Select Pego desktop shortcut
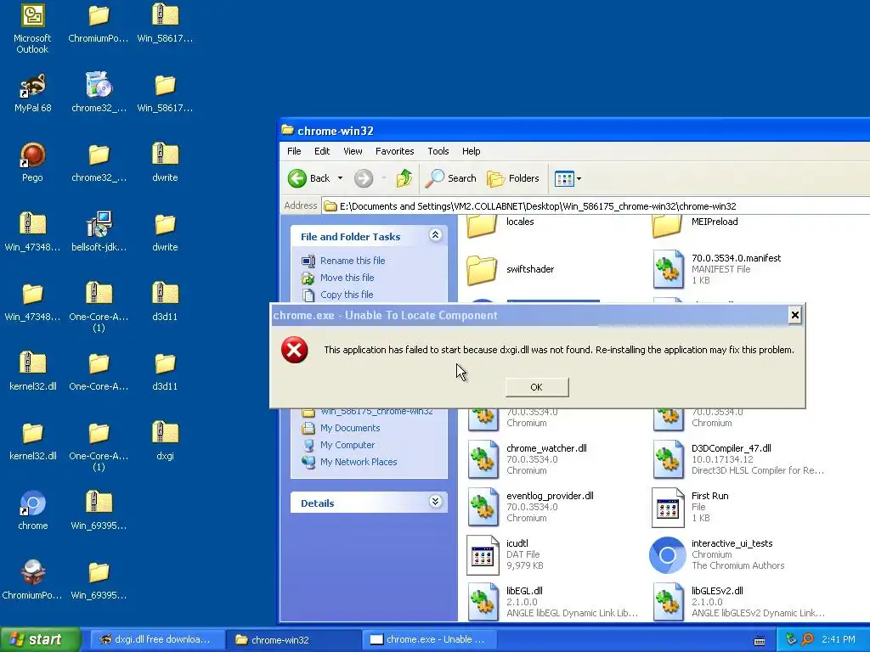The image size is (870, 652). coord(32,162)
